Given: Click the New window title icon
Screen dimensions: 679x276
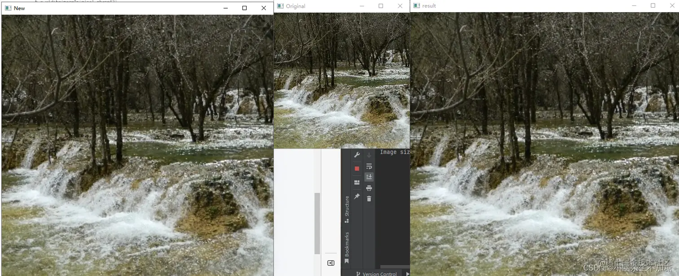Looking at the screenshot, I should 8,8.
